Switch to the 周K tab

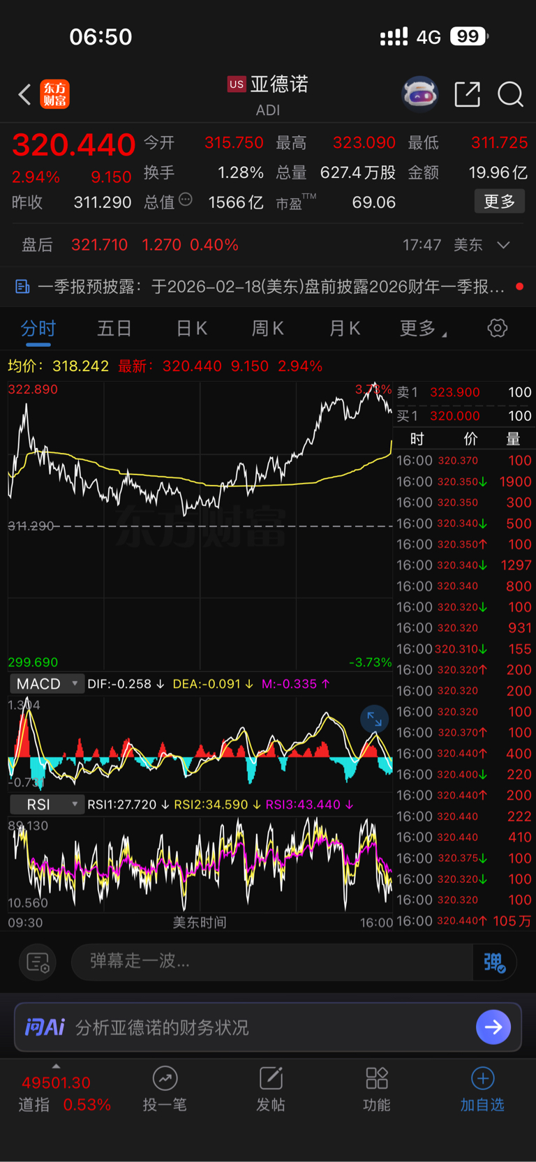[267, 329]
